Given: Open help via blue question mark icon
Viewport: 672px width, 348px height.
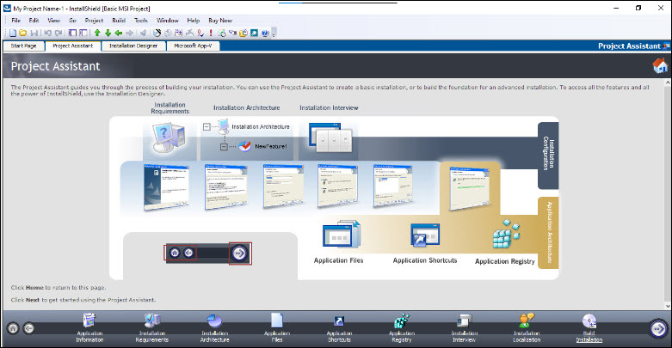Looking at the screenshot, I should [265, 33].
